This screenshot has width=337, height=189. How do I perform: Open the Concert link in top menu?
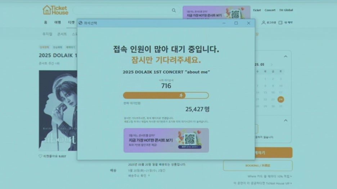point(270,10)
